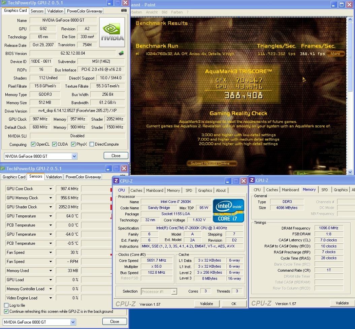Click Paint vertical scrollbar down arrow

(350, 172)
